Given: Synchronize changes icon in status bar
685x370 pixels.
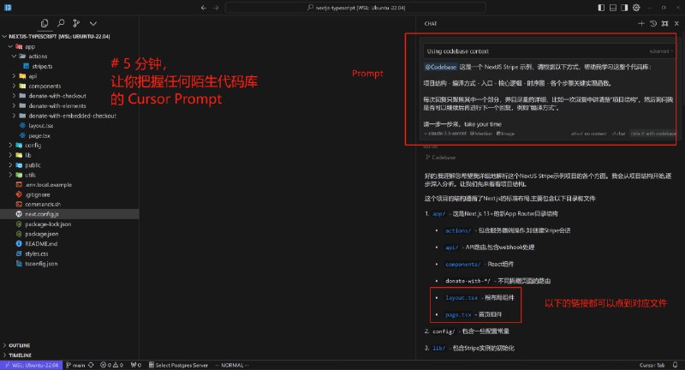Looking at the screenshot, I should [91, 365].
